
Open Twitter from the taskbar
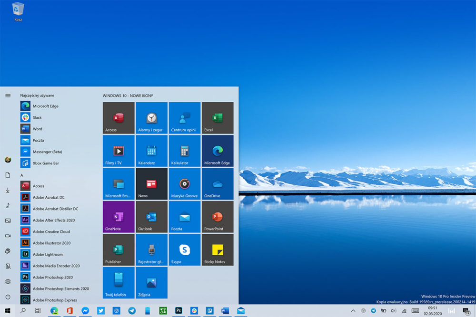[x=101, y=311]
